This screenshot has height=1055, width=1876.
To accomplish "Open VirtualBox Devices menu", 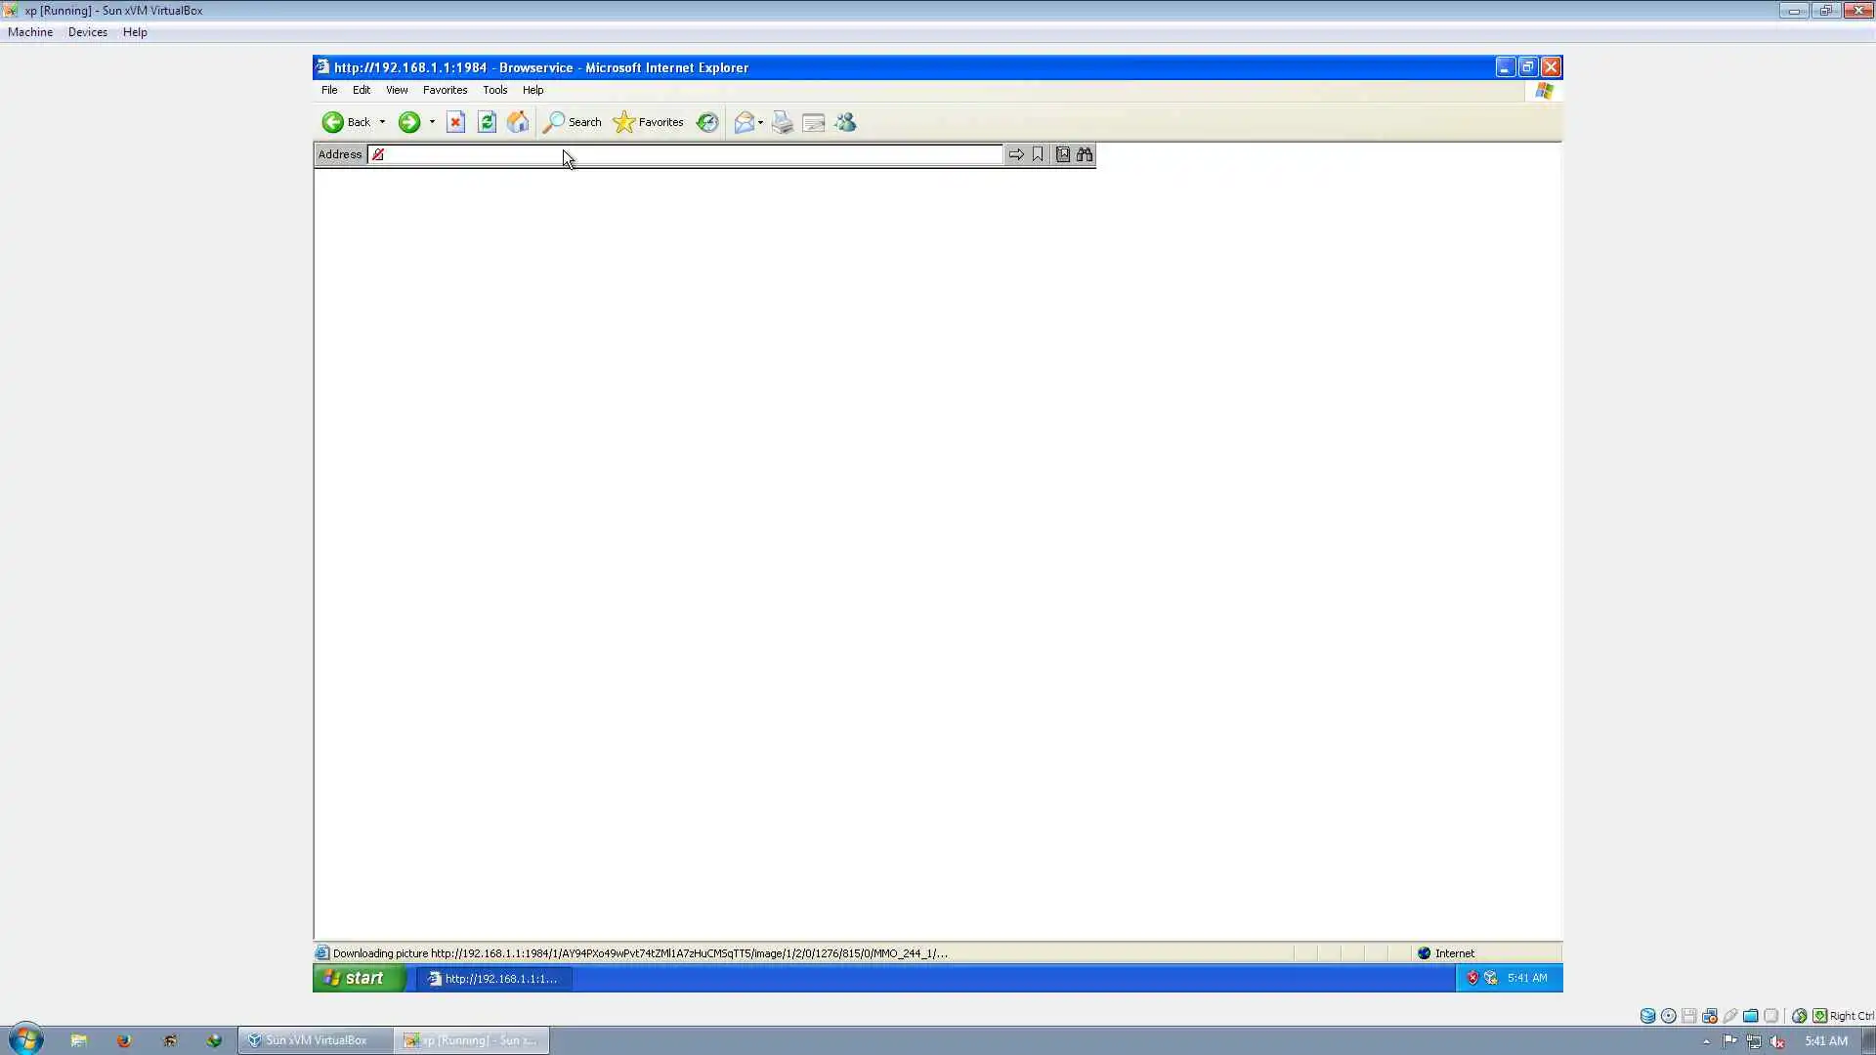I will point(87,32).
